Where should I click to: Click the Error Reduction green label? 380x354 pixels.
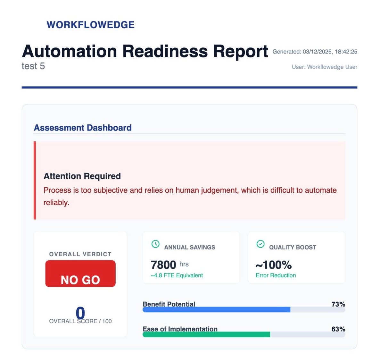click(x=276, y=275)
